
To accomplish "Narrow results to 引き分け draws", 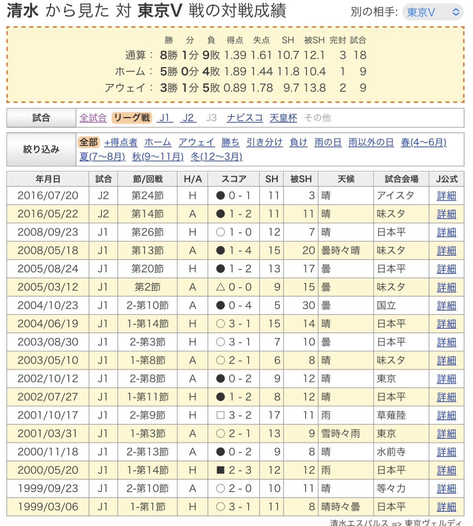I will (264, 142).
